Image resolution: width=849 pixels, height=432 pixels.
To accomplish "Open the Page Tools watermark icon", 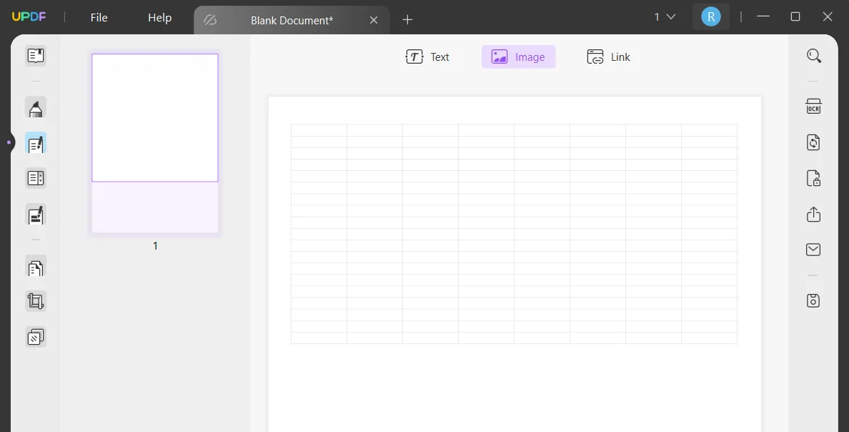I will click(36, 337).
